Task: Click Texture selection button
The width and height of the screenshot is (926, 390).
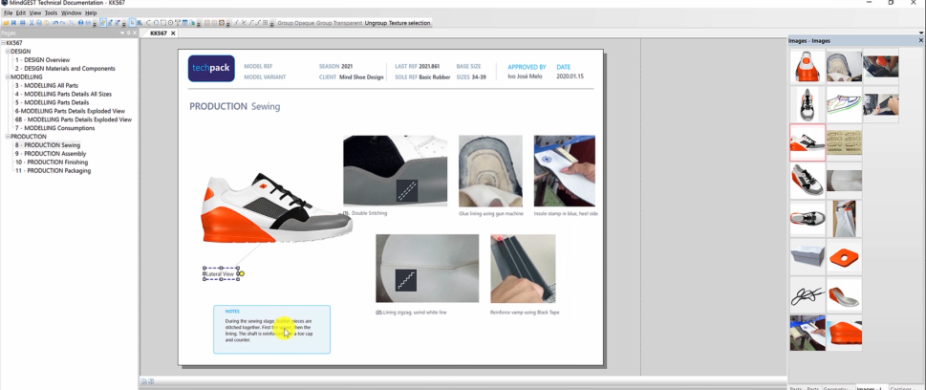Action: [x=409, y=23]
